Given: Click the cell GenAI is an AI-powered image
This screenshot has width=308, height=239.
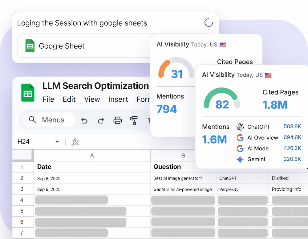Looking at the screenshot, I should [x=183, y=189].
